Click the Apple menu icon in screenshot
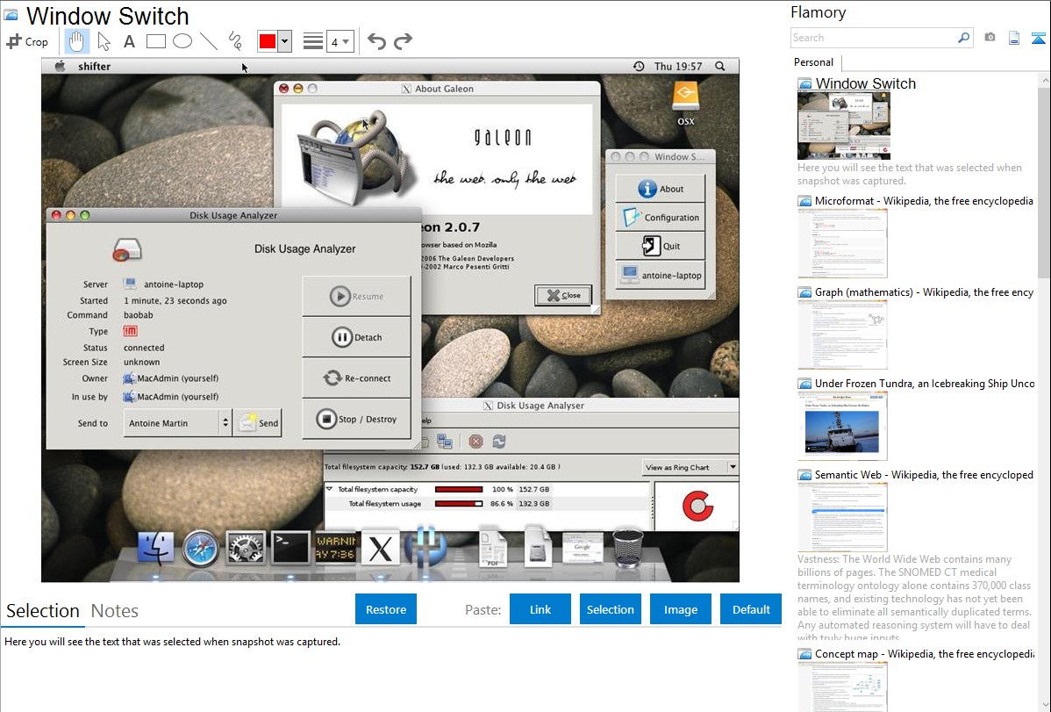The image size is (1051, 712). (60, 67)
